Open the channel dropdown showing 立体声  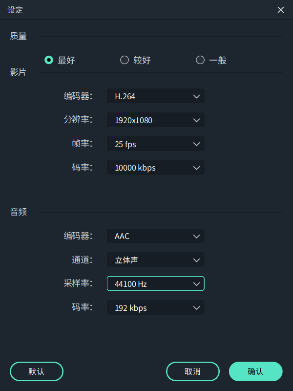coord(155,260)
